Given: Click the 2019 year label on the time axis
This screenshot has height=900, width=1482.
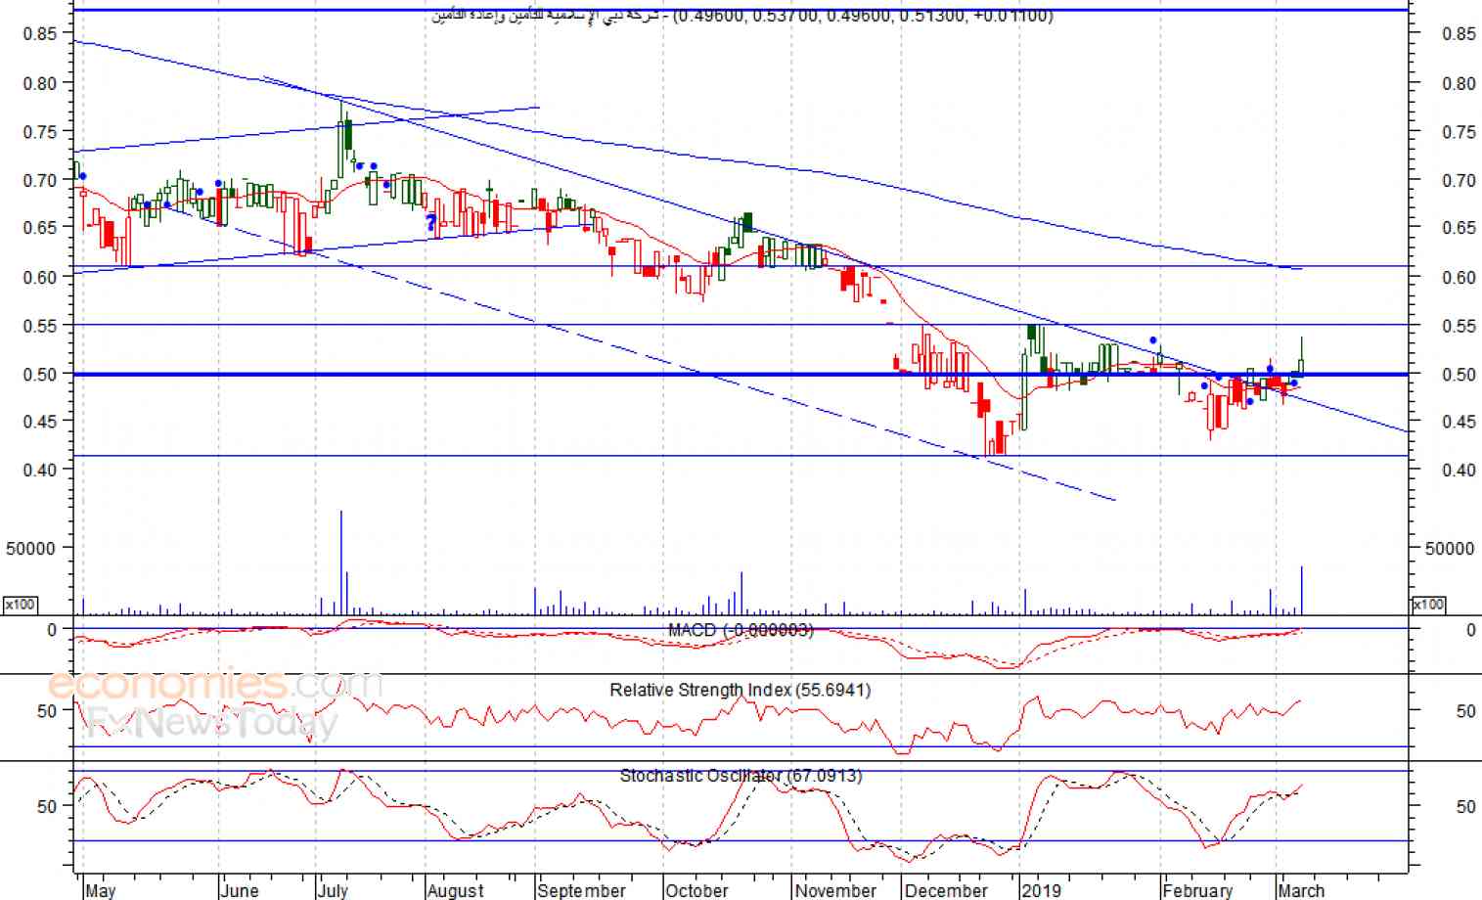Looking at the screenshot, I should pyautogui.click(x=1041, y=890).
